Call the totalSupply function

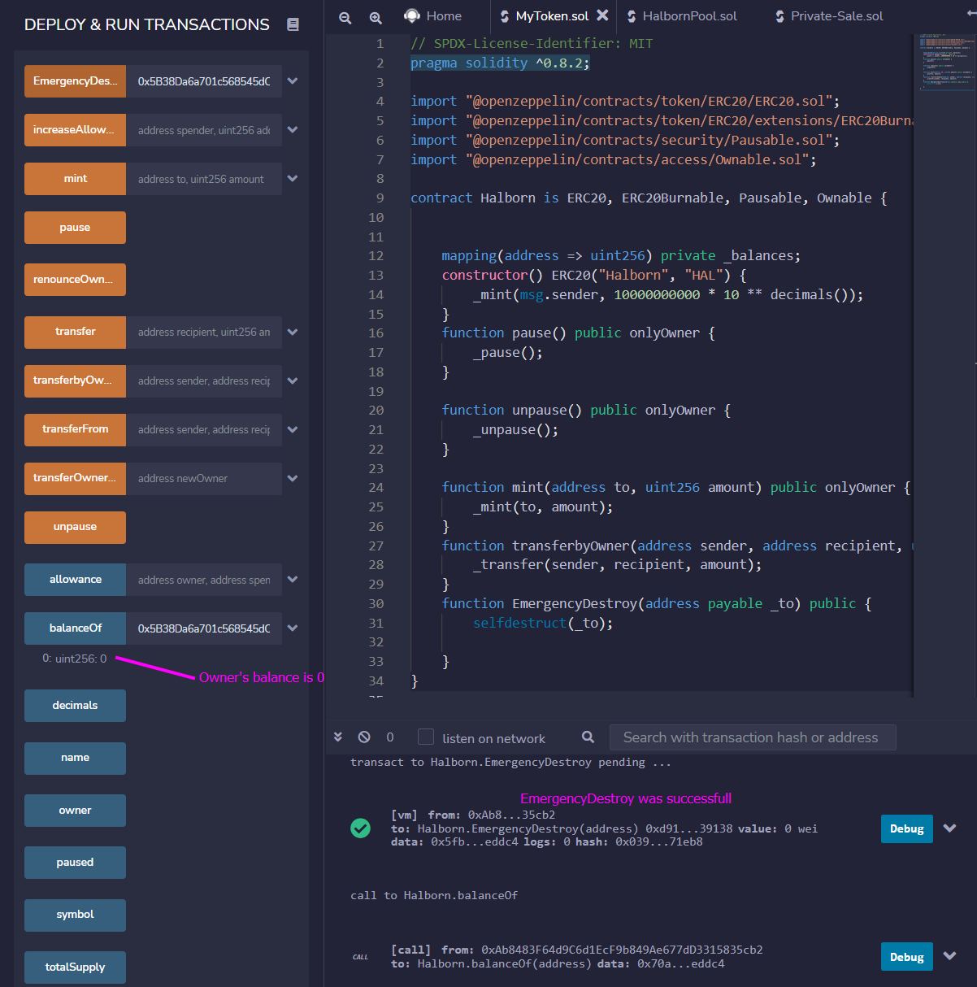click(75, 967)
